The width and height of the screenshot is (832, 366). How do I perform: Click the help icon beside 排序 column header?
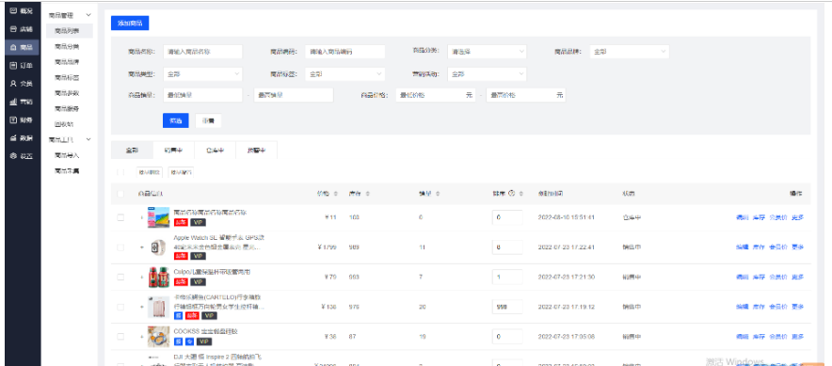[x=511, y=194]
